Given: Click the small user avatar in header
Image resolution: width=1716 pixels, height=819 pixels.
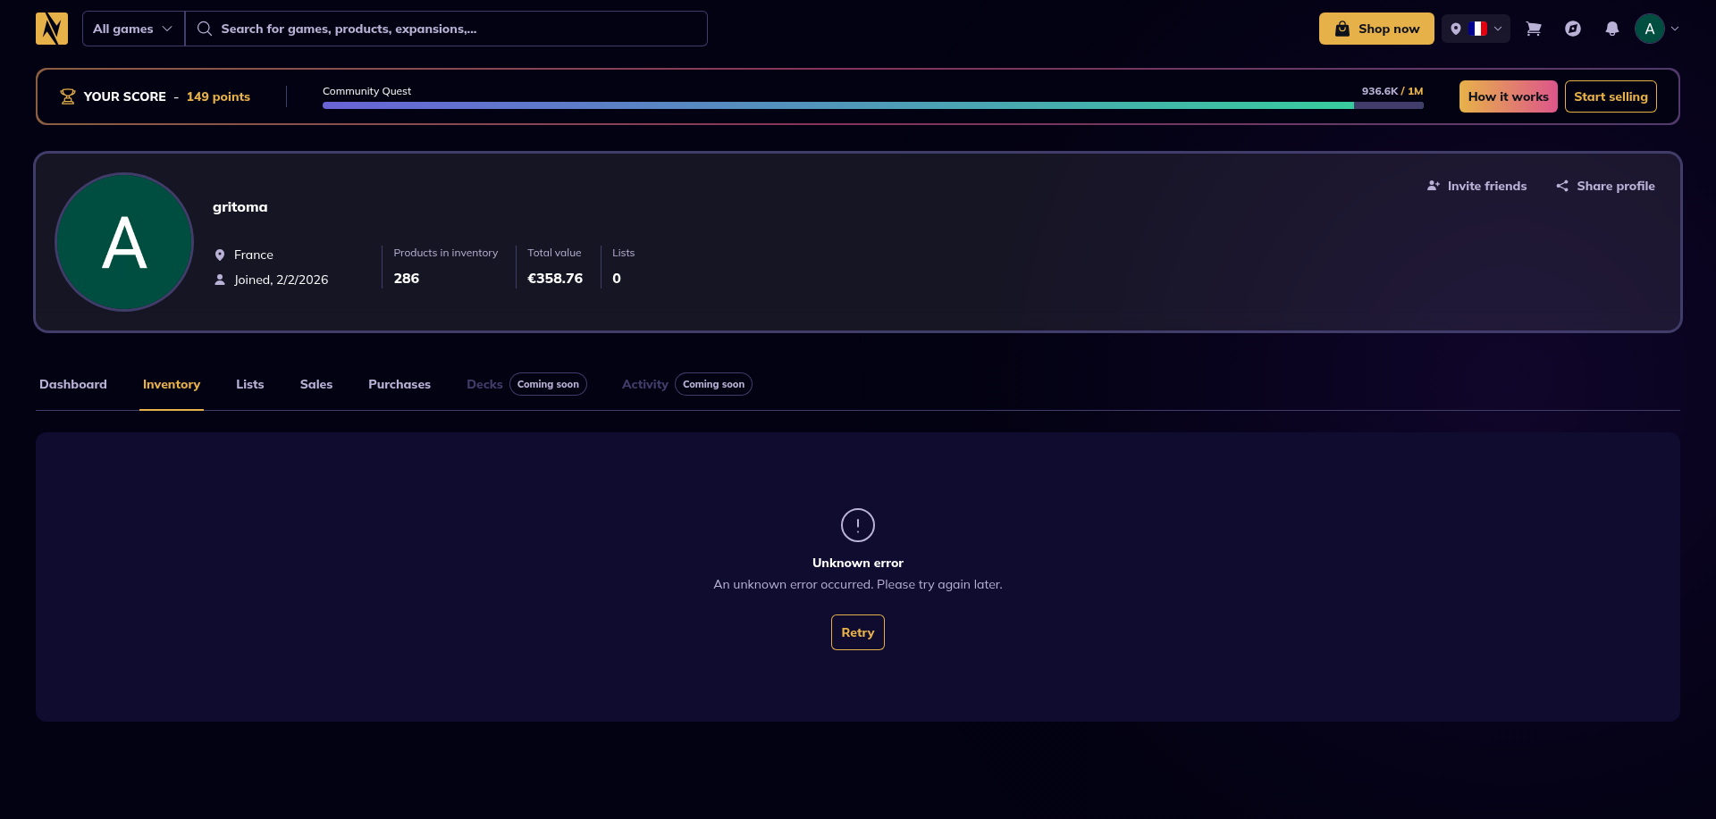Looking at the screenshot, I should coord(1649,29).
